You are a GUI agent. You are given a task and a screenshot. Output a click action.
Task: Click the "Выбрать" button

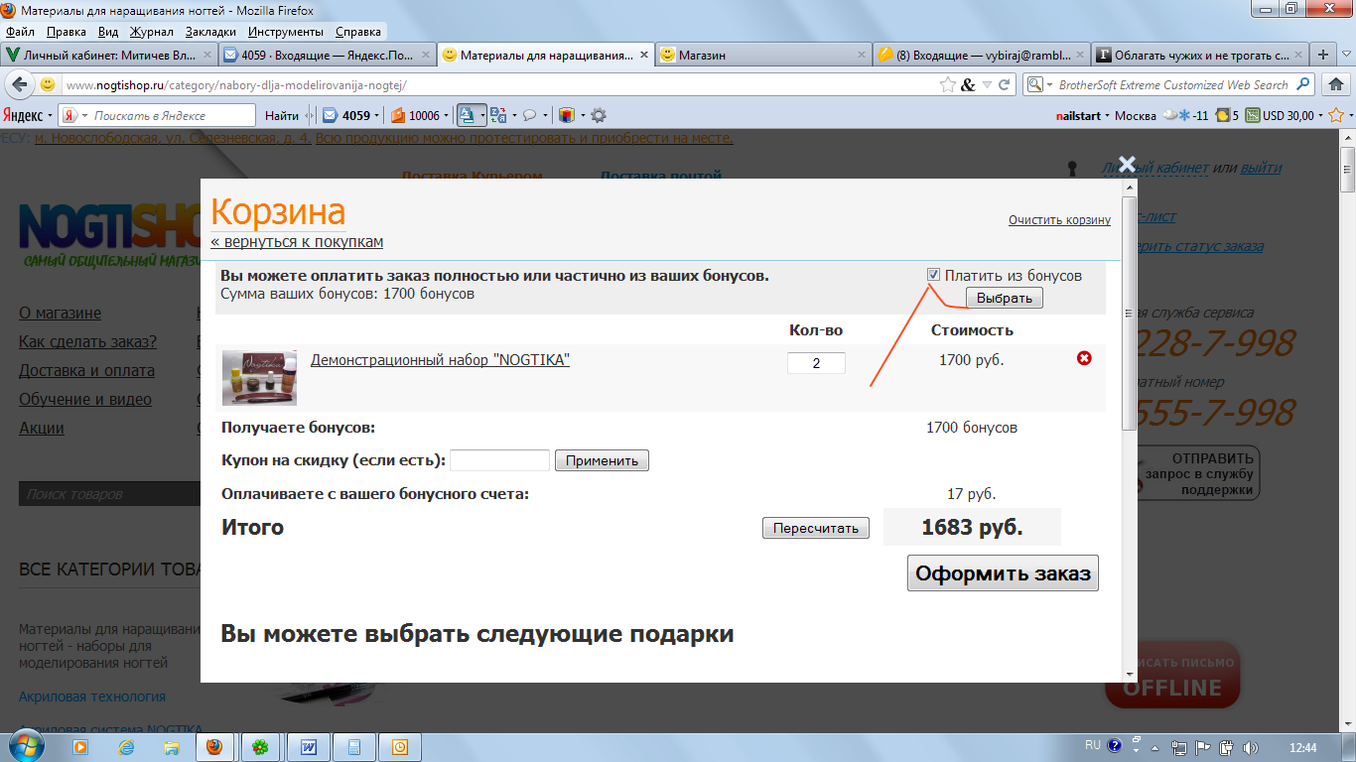click(x=1004, y=298)
